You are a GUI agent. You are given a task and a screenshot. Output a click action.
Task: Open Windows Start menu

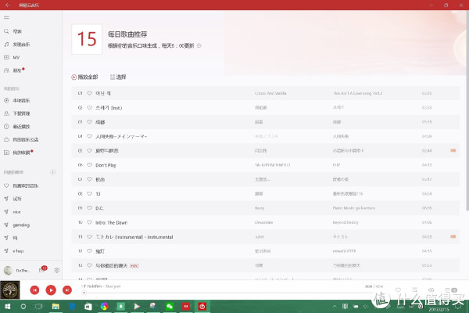pos(8,307)
